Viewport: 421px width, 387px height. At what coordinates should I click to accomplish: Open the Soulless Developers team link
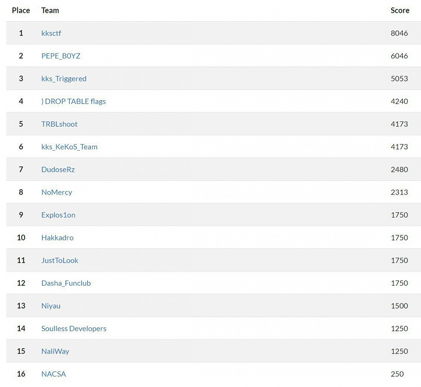click(x=74, y=329)
